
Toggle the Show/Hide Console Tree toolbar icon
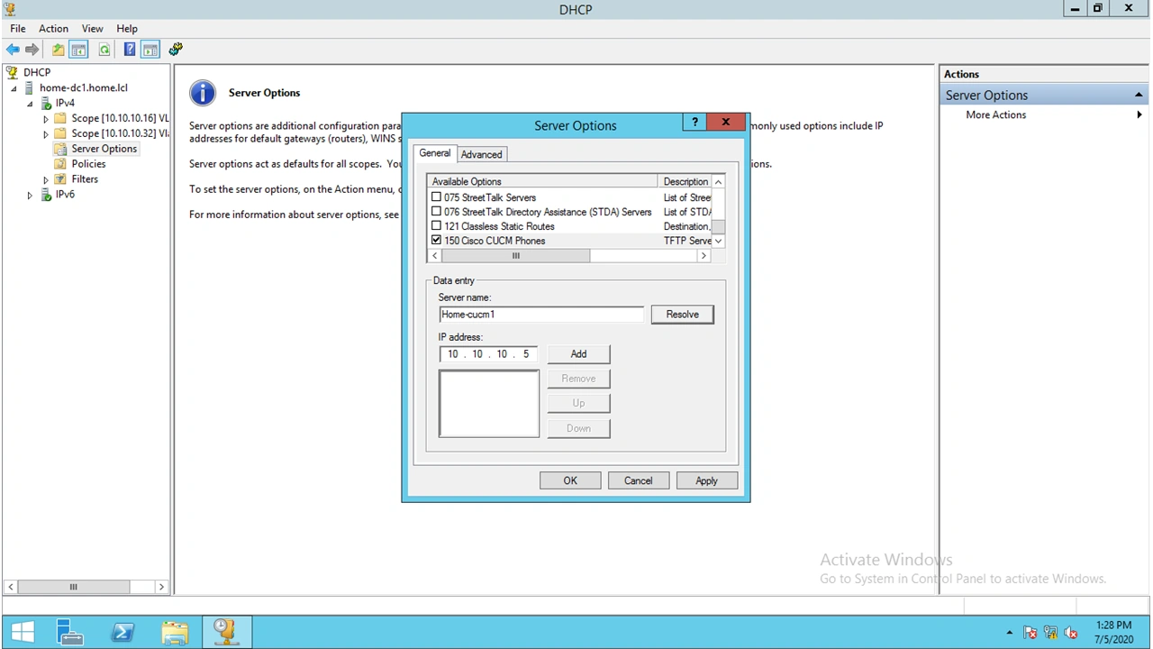[79, 50]
